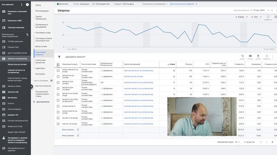This screenshot has height=155, width=277.
Task: Open the Обзор page
Action: point(38,5)
